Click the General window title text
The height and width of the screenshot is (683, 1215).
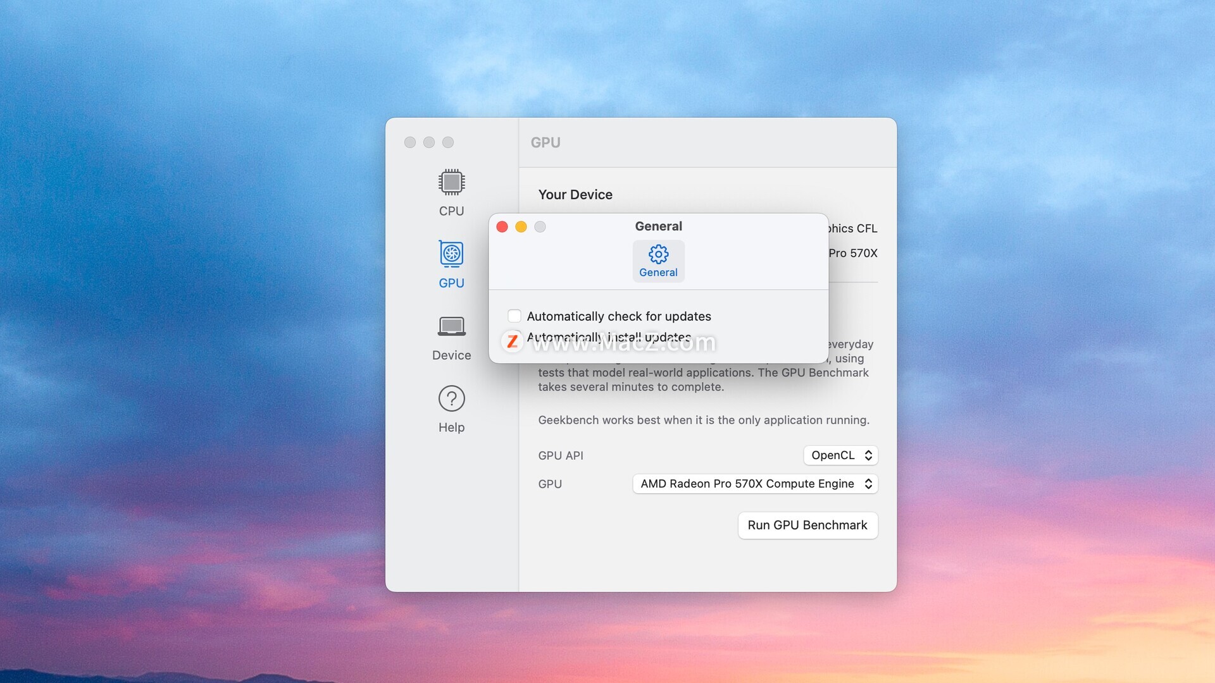point(658,226)
